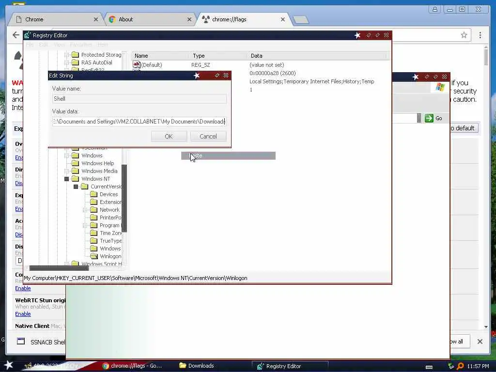This screenshot has height=372, width=496.
Task: Click Chrome's back arrow button
Action: [x=16, y=35]
